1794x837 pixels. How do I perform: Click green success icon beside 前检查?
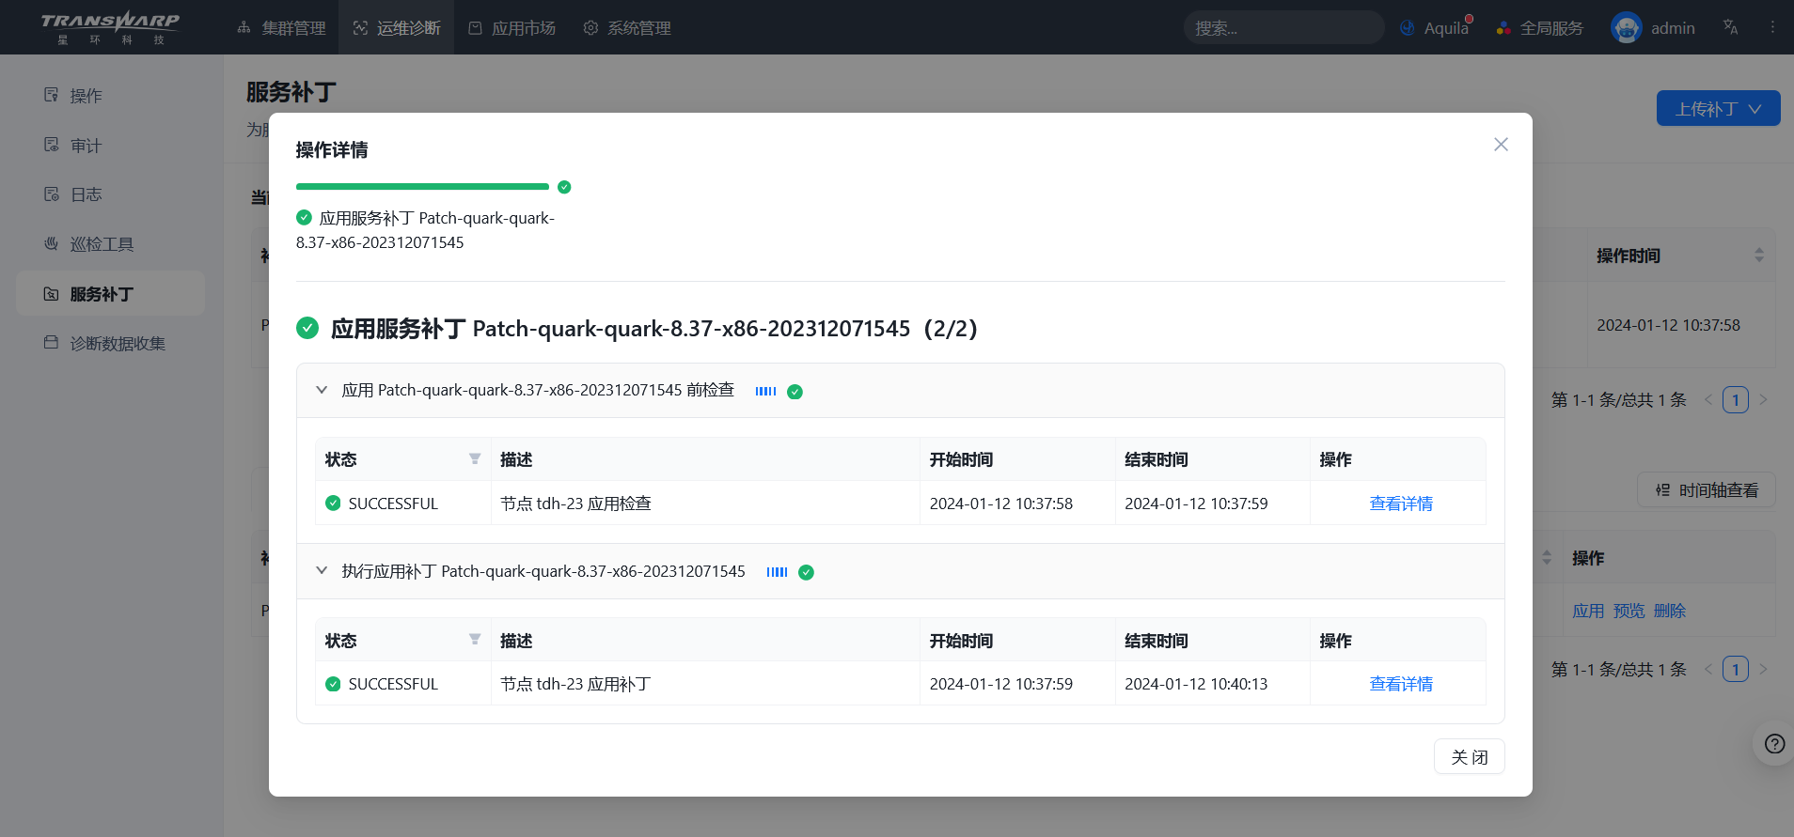[795, 392]
